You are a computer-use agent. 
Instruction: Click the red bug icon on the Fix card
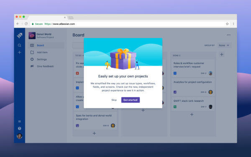pos(77,73)
